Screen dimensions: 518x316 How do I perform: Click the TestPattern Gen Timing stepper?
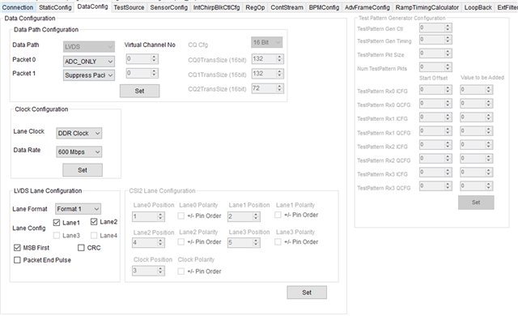tap(448, 40)
